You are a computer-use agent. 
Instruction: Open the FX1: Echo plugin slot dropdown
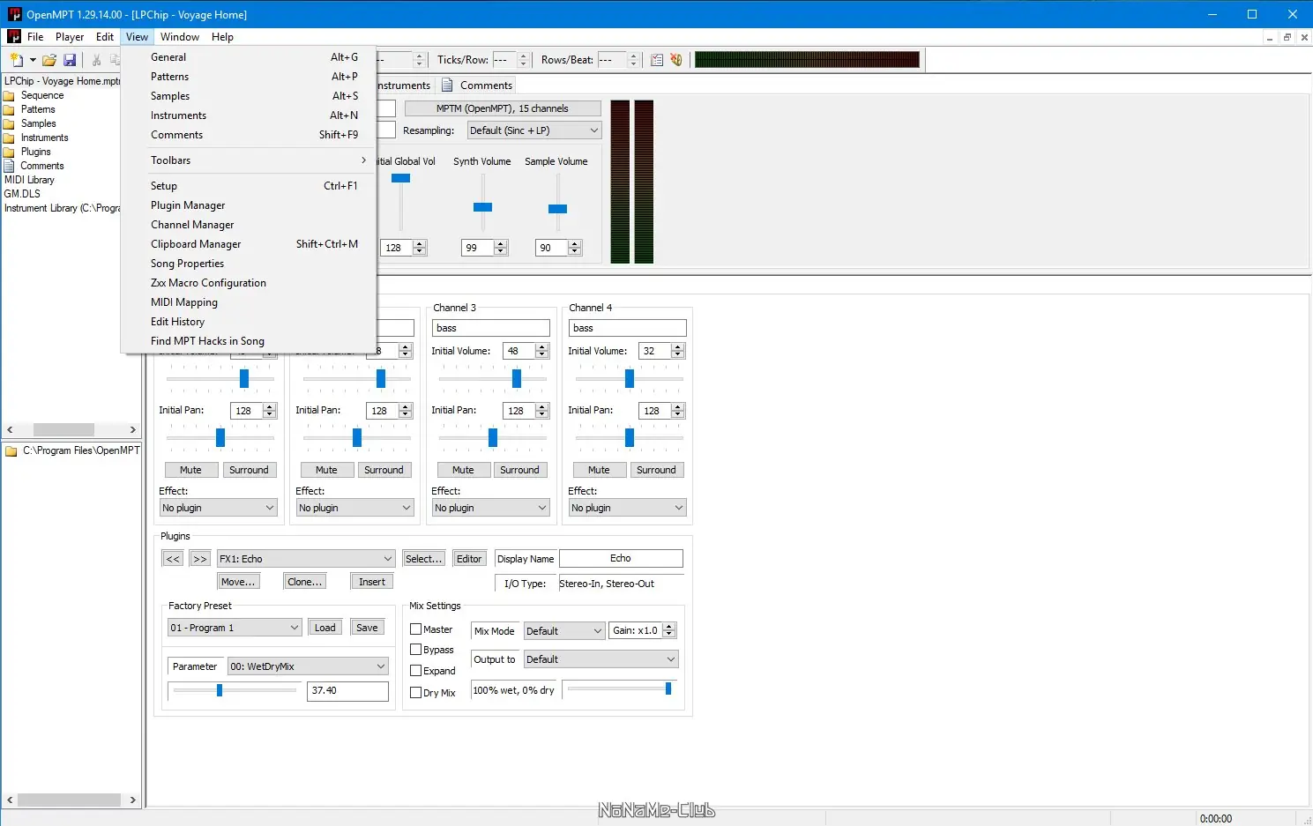point(306,559)
